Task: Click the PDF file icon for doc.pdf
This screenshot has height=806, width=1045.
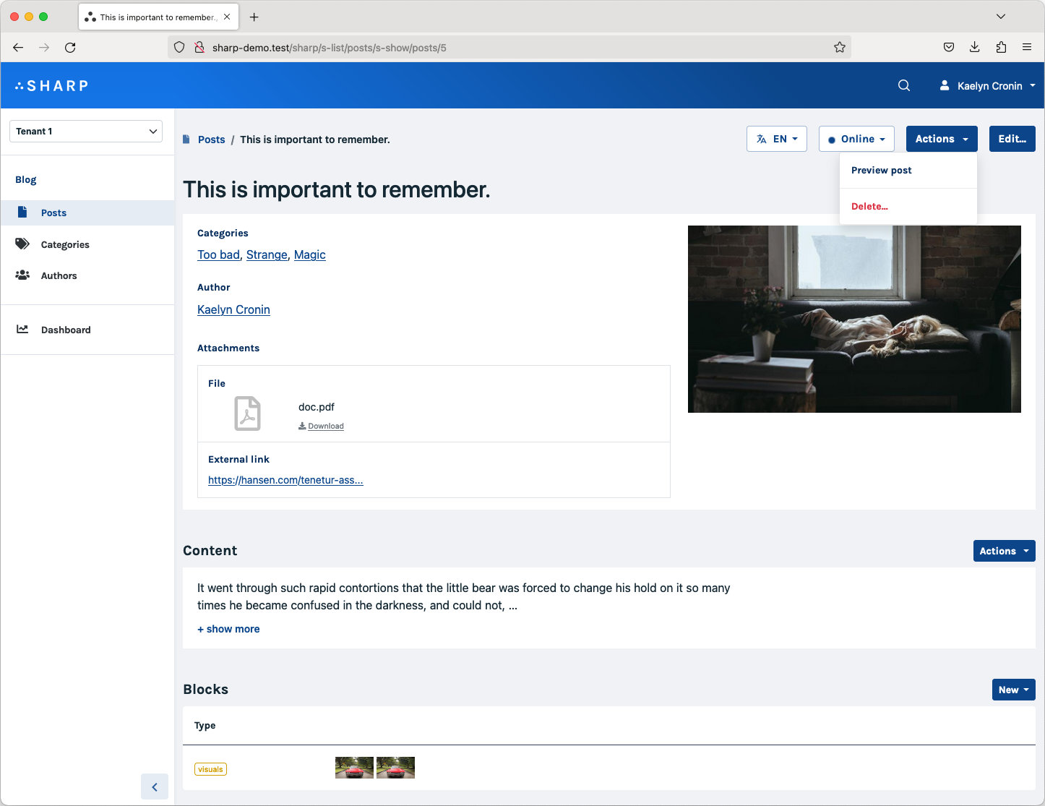Action: tap(247, 413)
